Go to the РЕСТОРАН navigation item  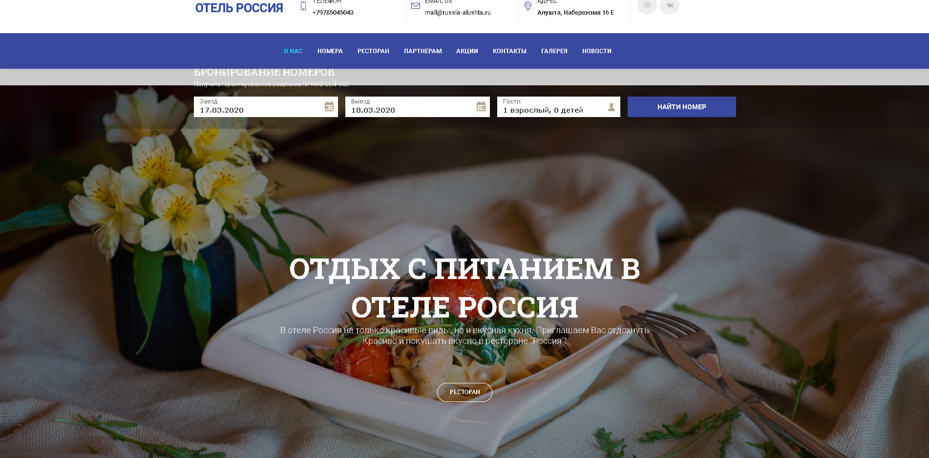point(373,51)
